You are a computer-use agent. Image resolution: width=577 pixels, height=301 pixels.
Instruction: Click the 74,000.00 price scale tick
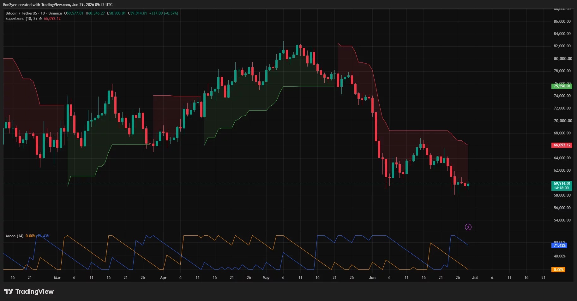(x=562, y=96)
